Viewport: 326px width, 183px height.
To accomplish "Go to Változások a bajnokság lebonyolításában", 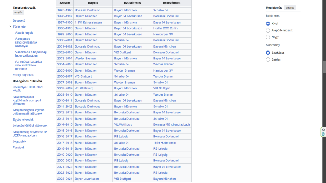I will (31, 54).
